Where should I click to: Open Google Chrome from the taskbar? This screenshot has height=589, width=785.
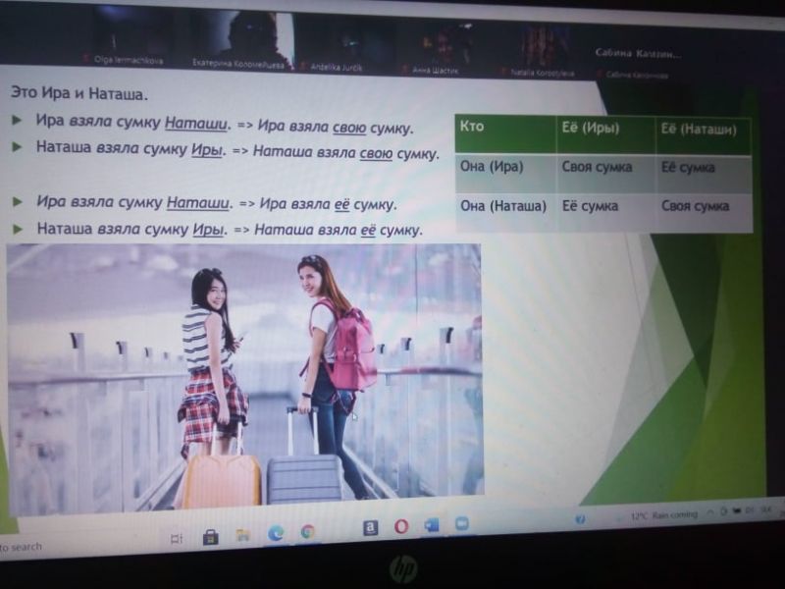coord(308,532)
